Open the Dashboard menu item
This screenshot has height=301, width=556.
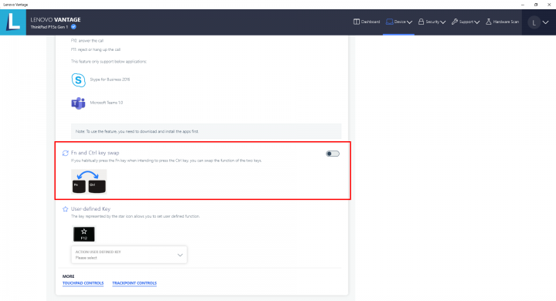point(367,22)
